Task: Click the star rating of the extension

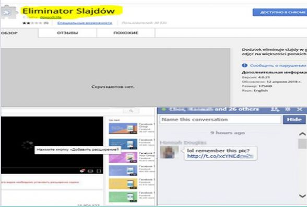Action: pos(32,23)
